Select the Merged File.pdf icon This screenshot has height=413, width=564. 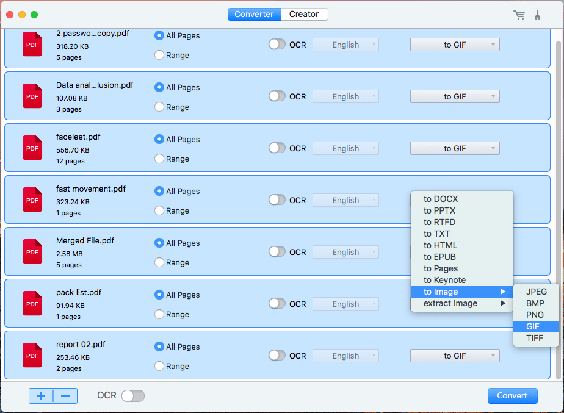(x=32, y=252)
